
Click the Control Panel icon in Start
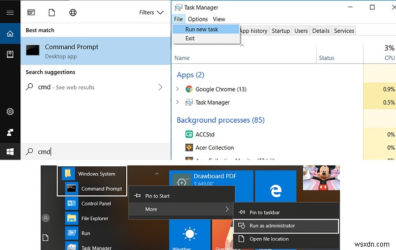[71, 203]
